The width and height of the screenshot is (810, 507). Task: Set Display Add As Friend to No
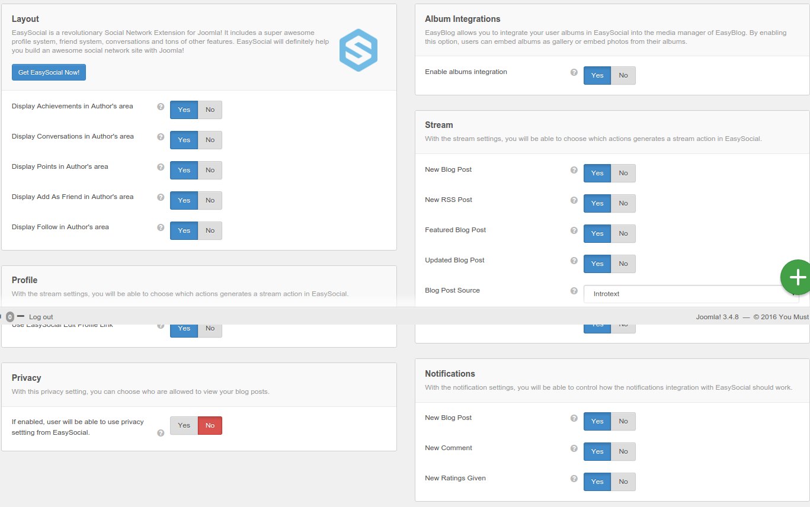210,200
